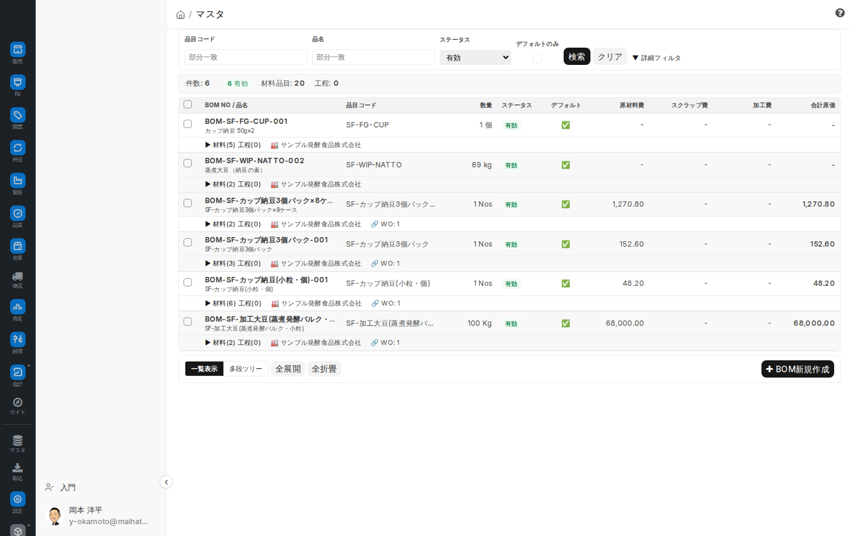
Task: Check the BOM-SF-FG-CUP-001 row checkbox
Action: 188,124
